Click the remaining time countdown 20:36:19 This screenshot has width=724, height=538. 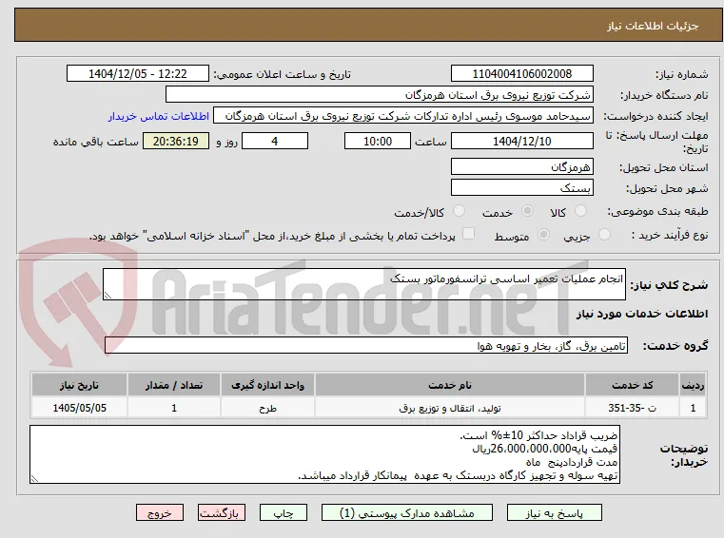[x=176, y=141]
